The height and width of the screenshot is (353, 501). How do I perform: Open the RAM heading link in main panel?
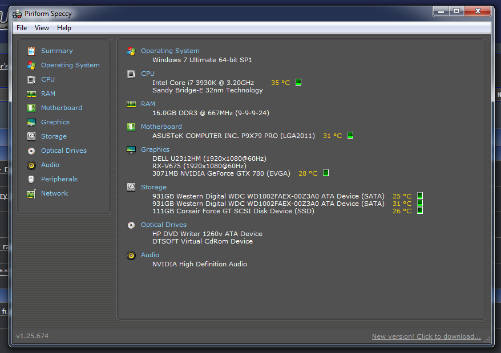coord(148,104)
